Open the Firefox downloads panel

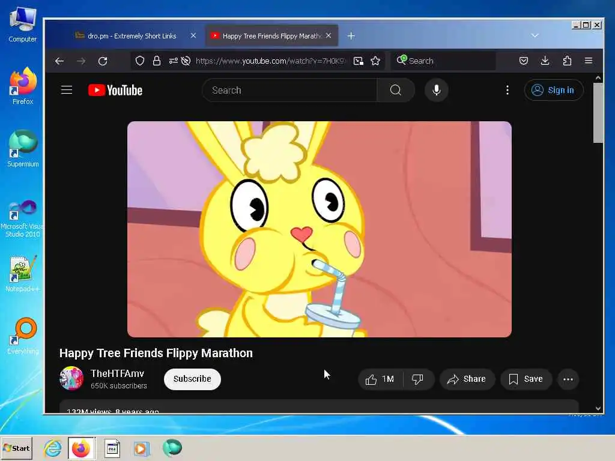(x=545, y=61)
